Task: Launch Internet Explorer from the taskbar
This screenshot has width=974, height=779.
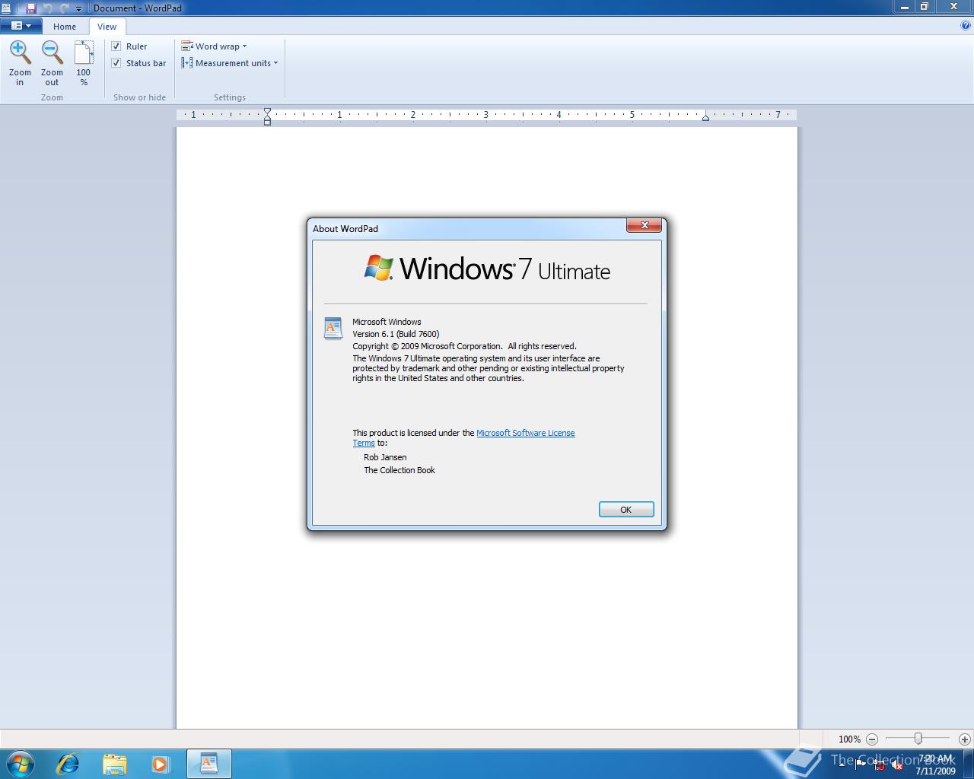Action: tap(68, 763)
